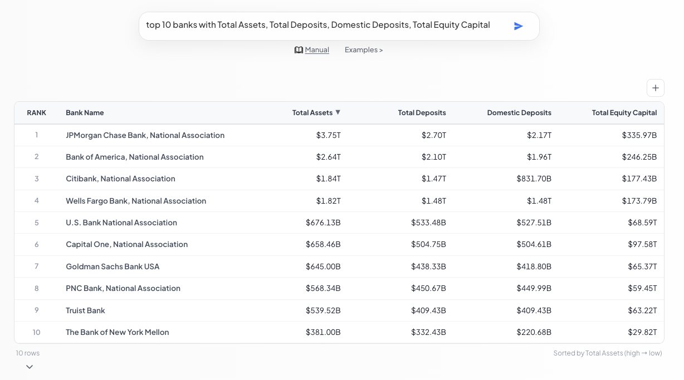Click the Truist Bank name cell
684x380 pixels.
85,310
